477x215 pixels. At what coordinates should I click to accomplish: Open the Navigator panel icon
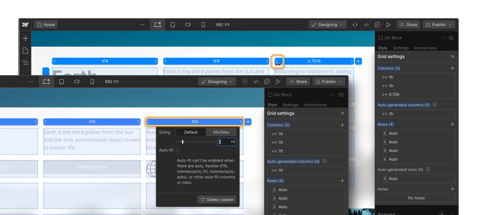[x=26, y=63]
